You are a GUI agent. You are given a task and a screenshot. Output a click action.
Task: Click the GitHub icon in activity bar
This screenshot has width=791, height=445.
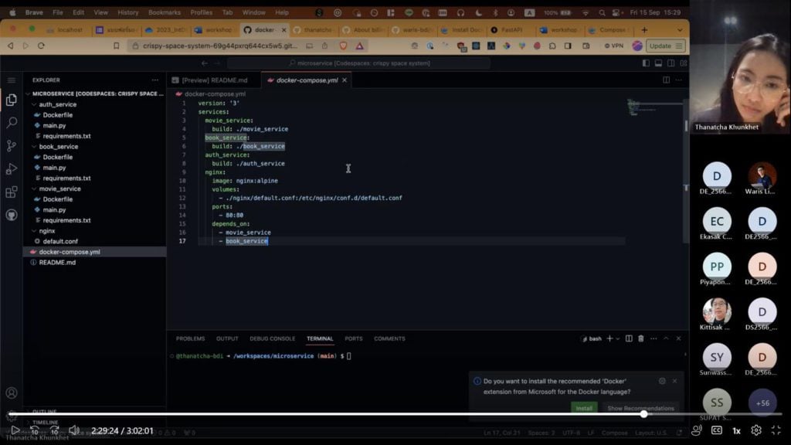(12, 216)
